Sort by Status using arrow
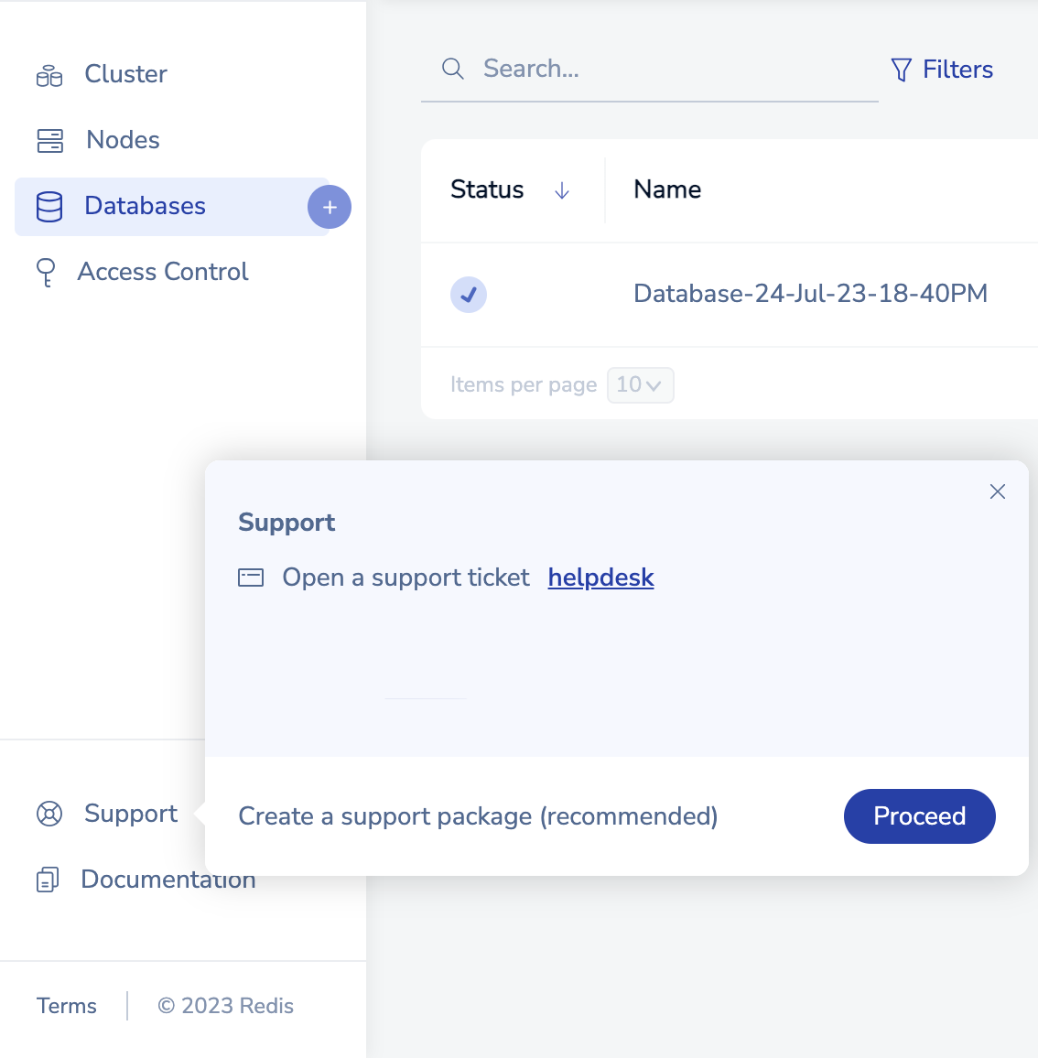1038x1058 pixels. [x=561, y=191]
